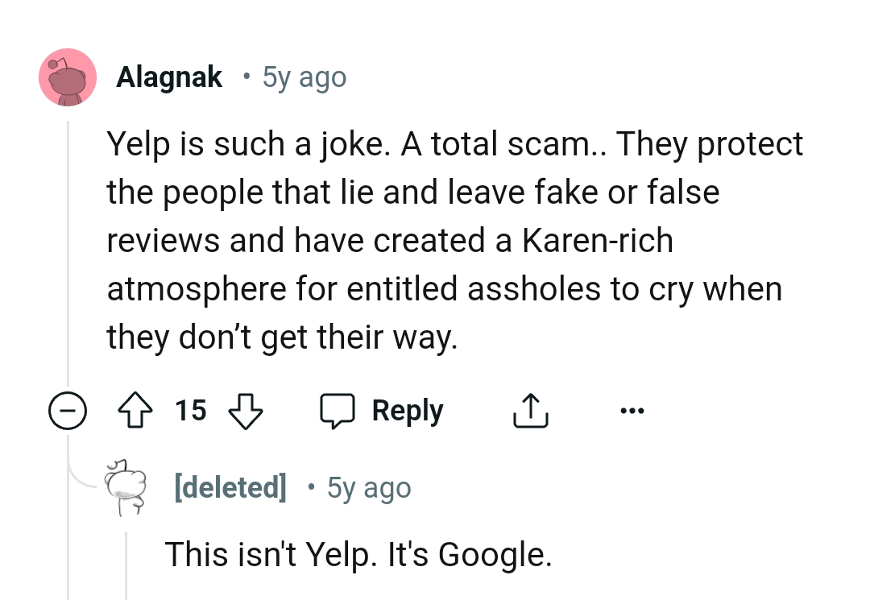Upvote Alagnak's comment about Yelp
Viewport: 870px width, 600px height.
tap(135, 410)
